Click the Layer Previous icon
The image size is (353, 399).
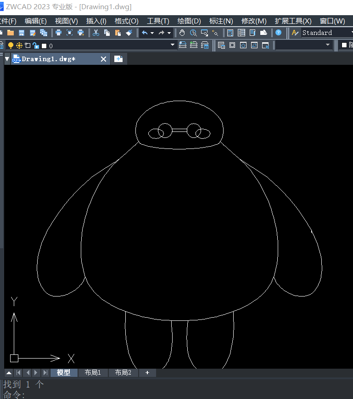[194, 45]
